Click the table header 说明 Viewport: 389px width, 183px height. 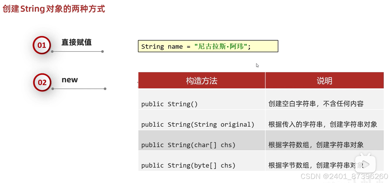[x=324, y=81]
